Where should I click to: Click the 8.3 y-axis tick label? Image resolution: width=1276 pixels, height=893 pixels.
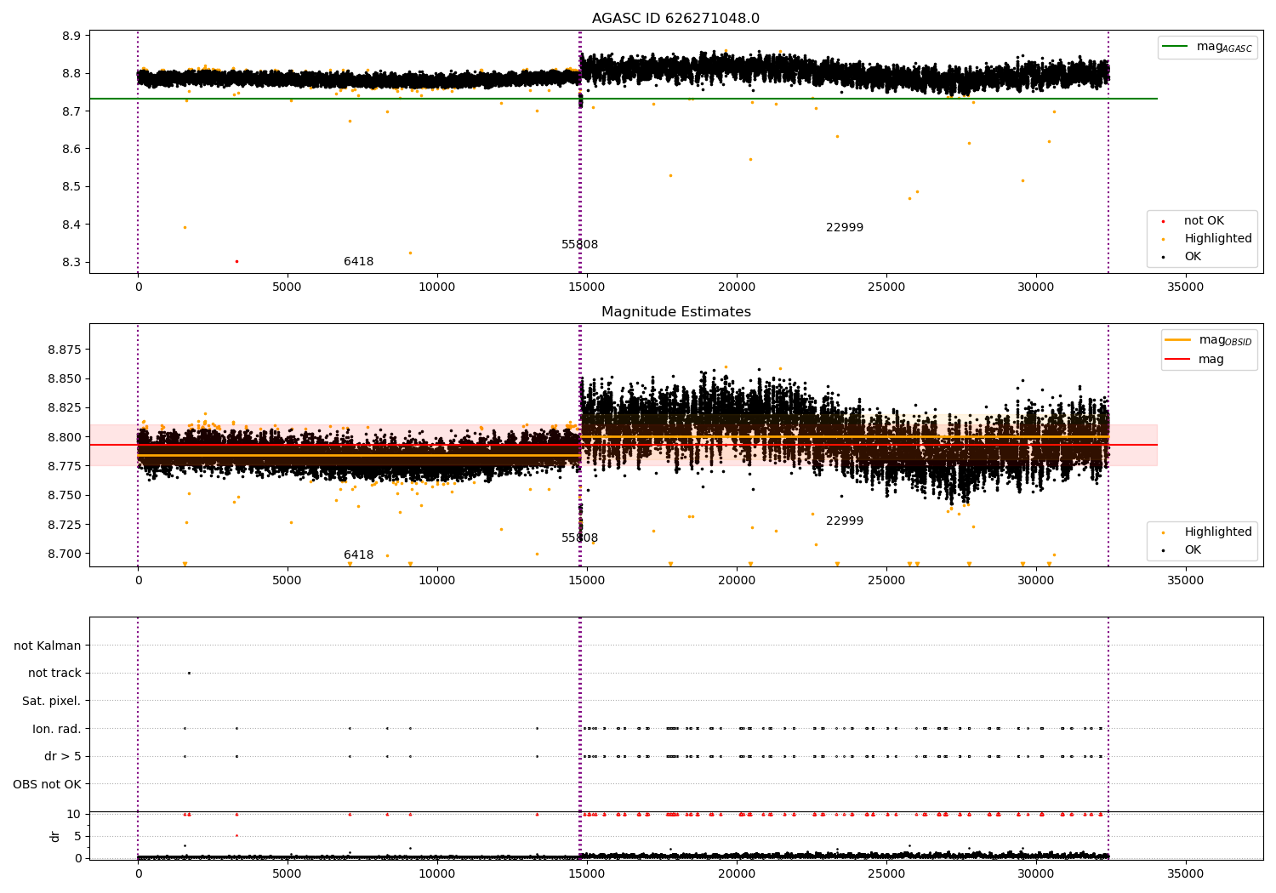click(x=71, y=263)
